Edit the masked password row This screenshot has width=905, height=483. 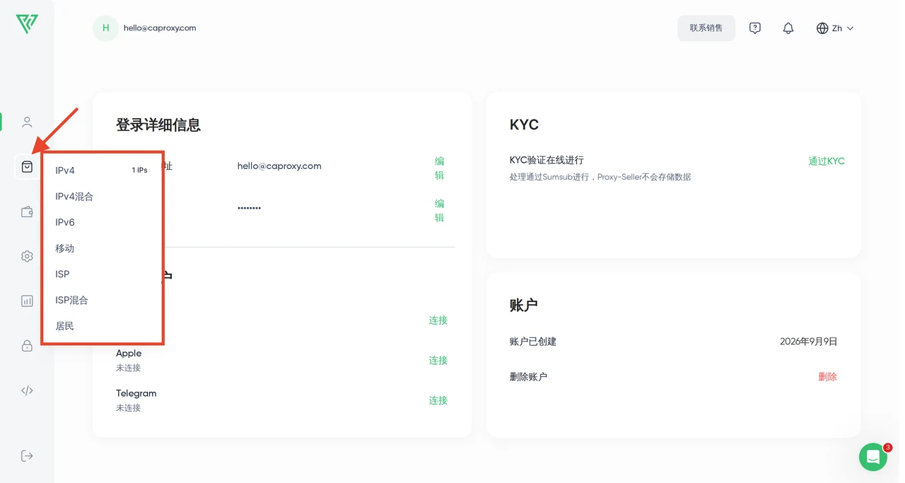(439, 211)
